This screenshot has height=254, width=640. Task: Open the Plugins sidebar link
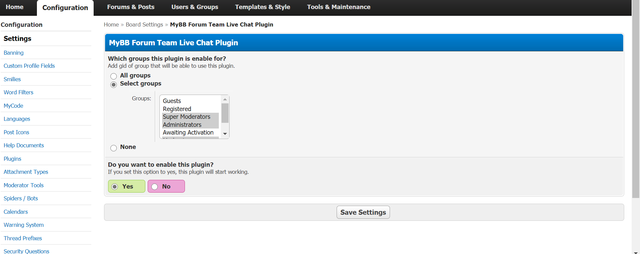tap(12, 159)
